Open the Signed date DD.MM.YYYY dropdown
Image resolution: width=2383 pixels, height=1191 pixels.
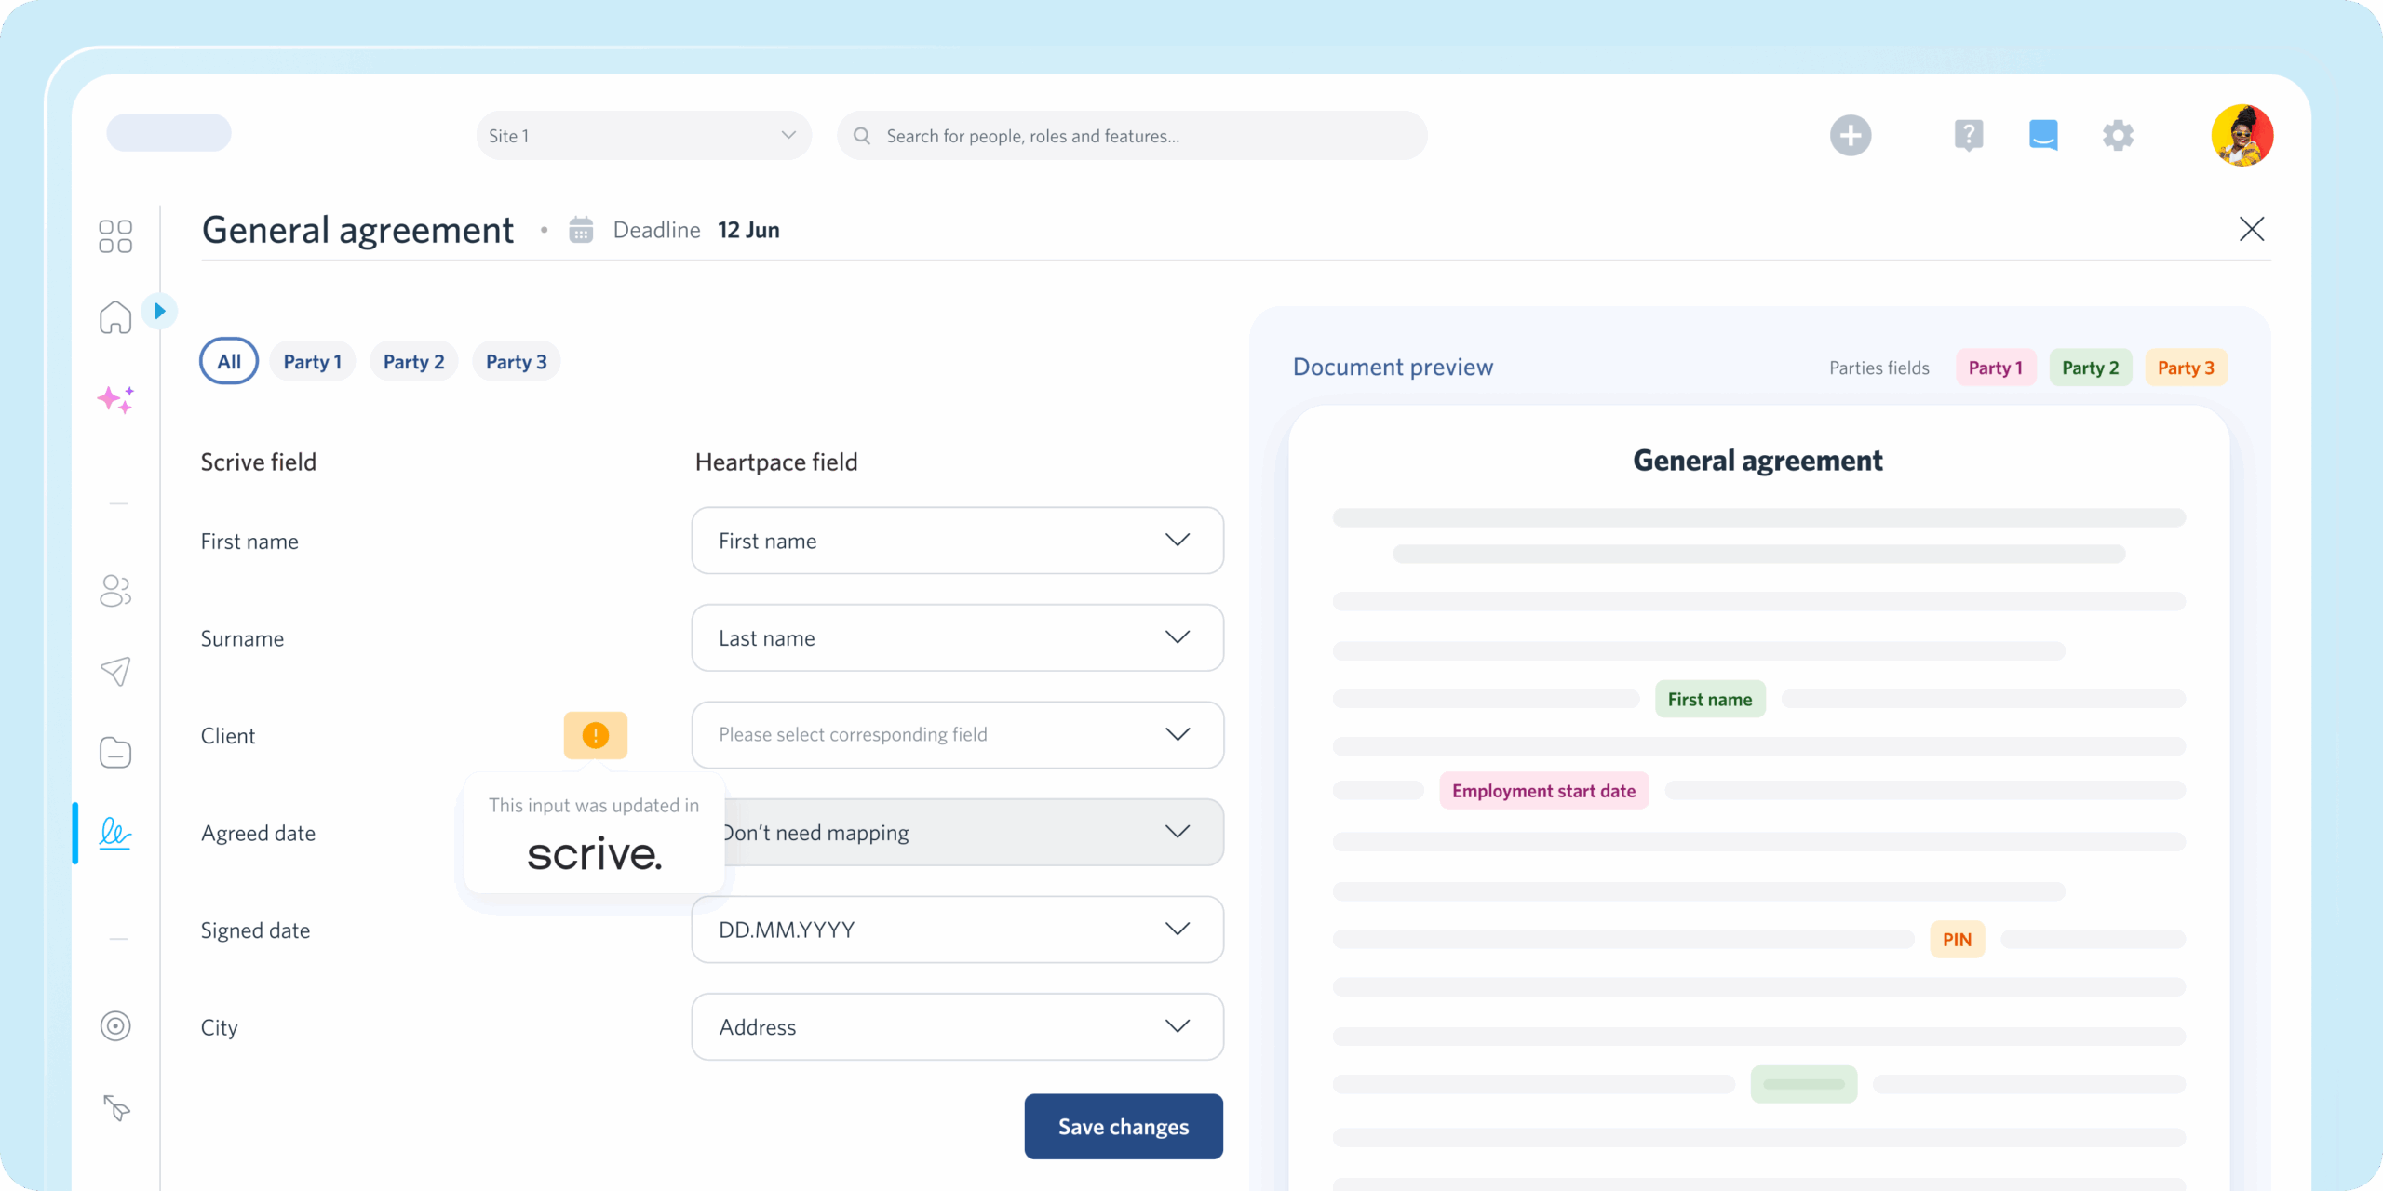point(957,930)
